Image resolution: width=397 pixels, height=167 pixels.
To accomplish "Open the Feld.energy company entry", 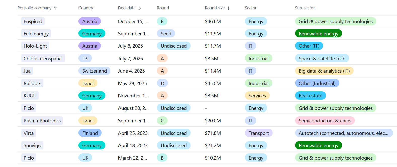I will coord(36,34).
